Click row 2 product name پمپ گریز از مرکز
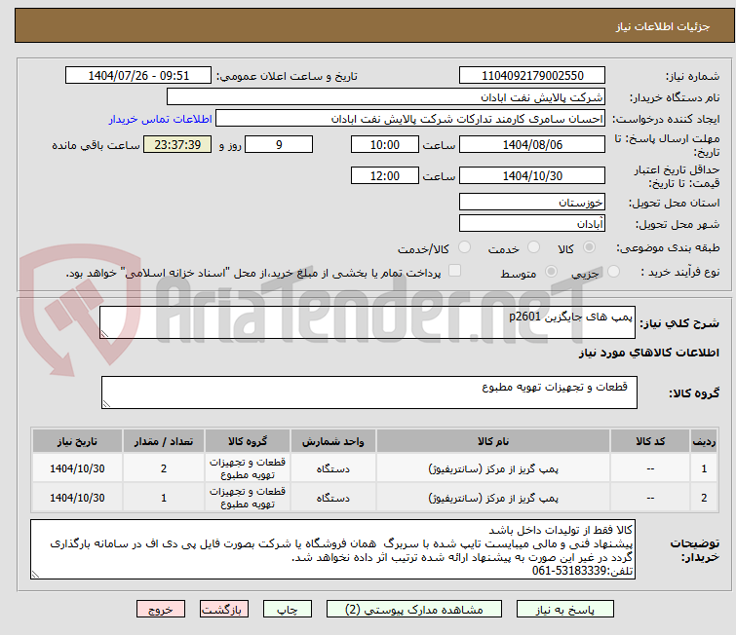The height and width of the screenshot is (635, 736). click(x=493, y=498)
